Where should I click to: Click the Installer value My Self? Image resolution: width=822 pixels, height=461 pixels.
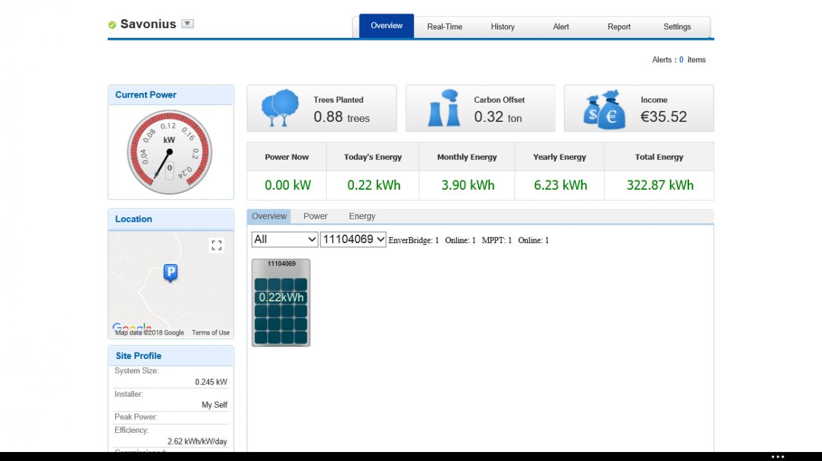pos(214,405)
